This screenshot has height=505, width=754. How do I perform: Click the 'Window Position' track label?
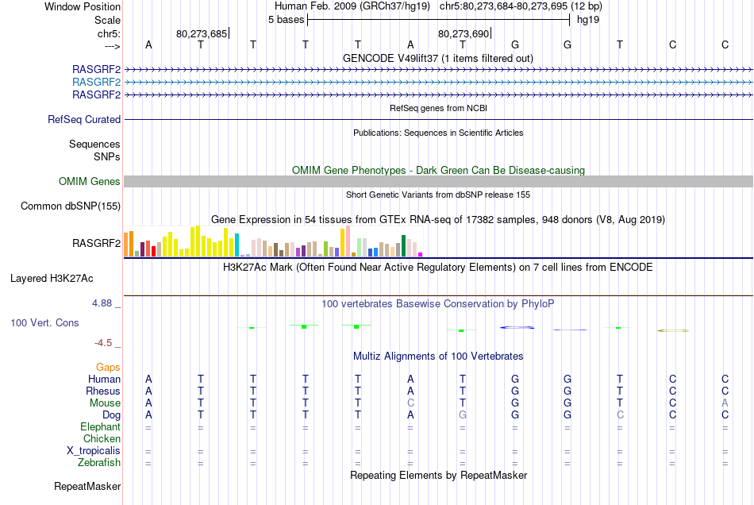83,6
